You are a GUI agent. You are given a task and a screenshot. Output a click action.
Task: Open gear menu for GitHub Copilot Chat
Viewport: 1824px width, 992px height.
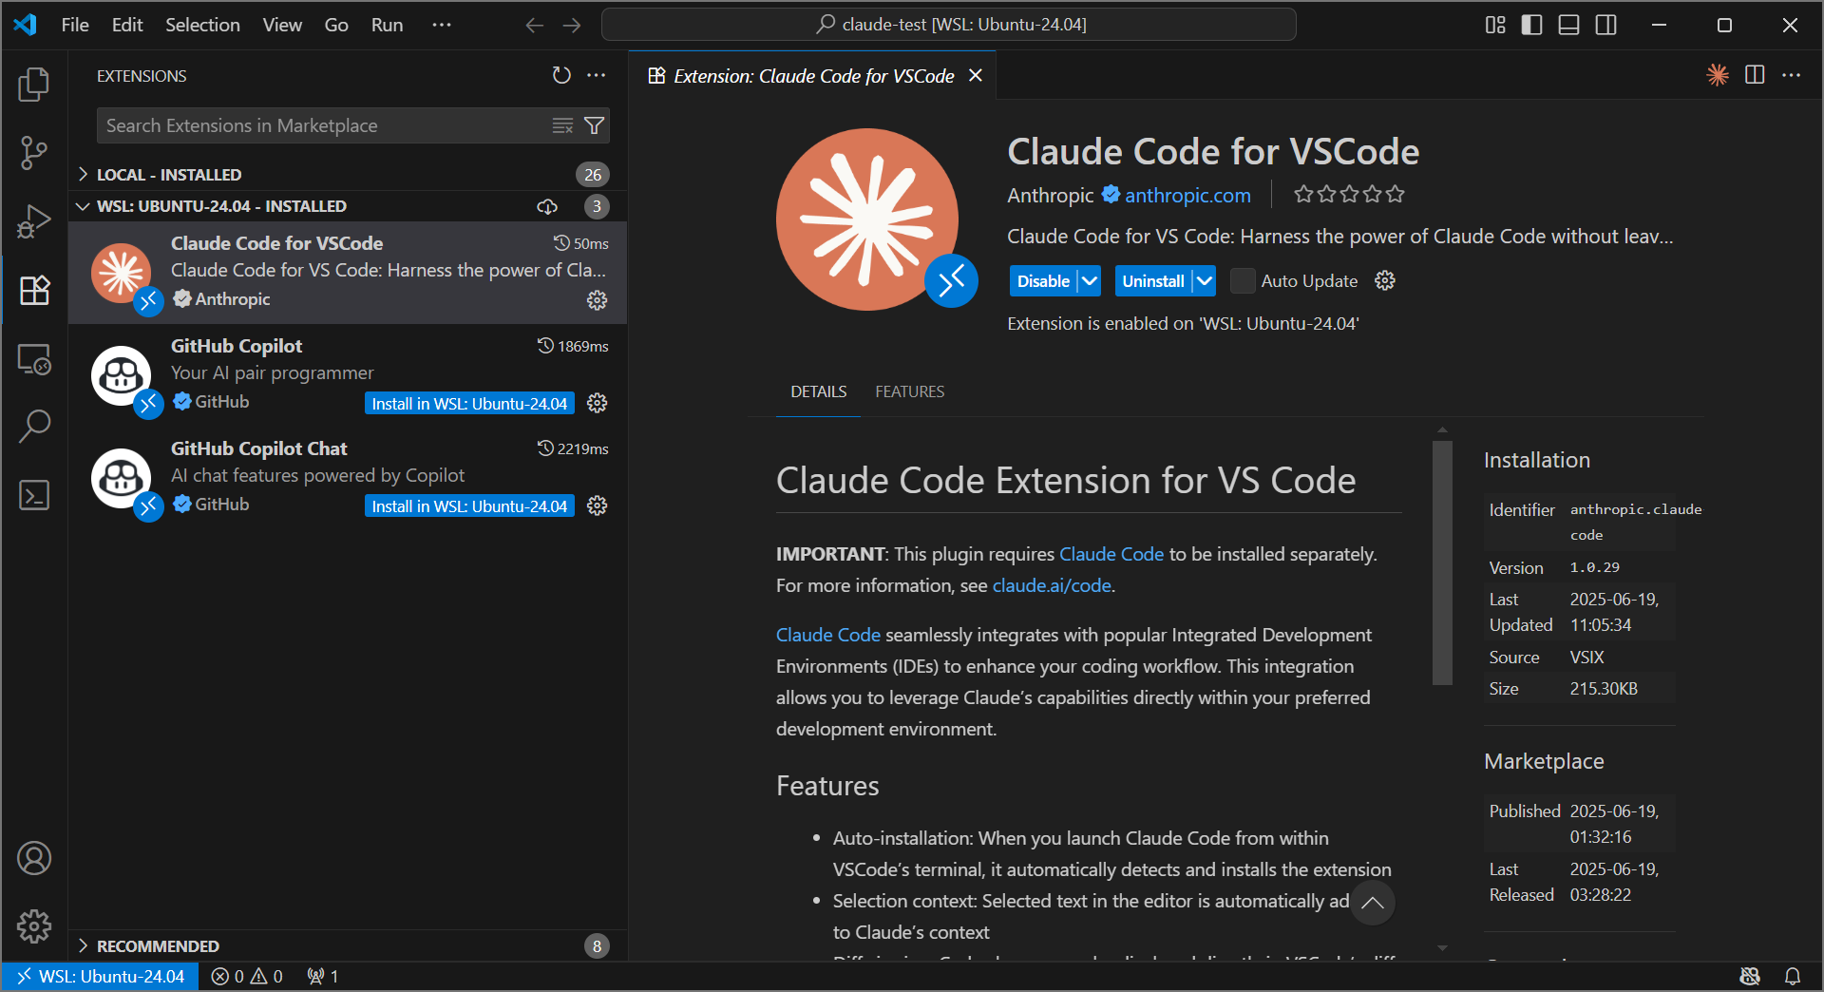[597, 506]
